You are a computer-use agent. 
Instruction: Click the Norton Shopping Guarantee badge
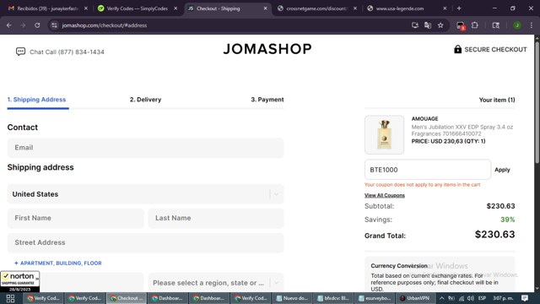(x=20, y=281)
